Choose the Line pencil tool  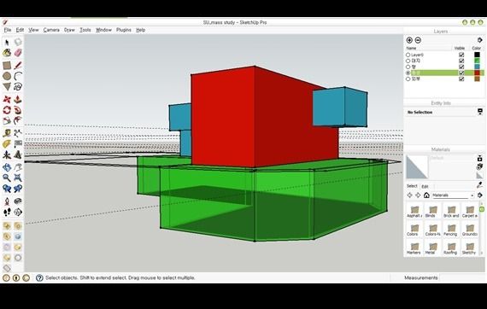(18, 65)
